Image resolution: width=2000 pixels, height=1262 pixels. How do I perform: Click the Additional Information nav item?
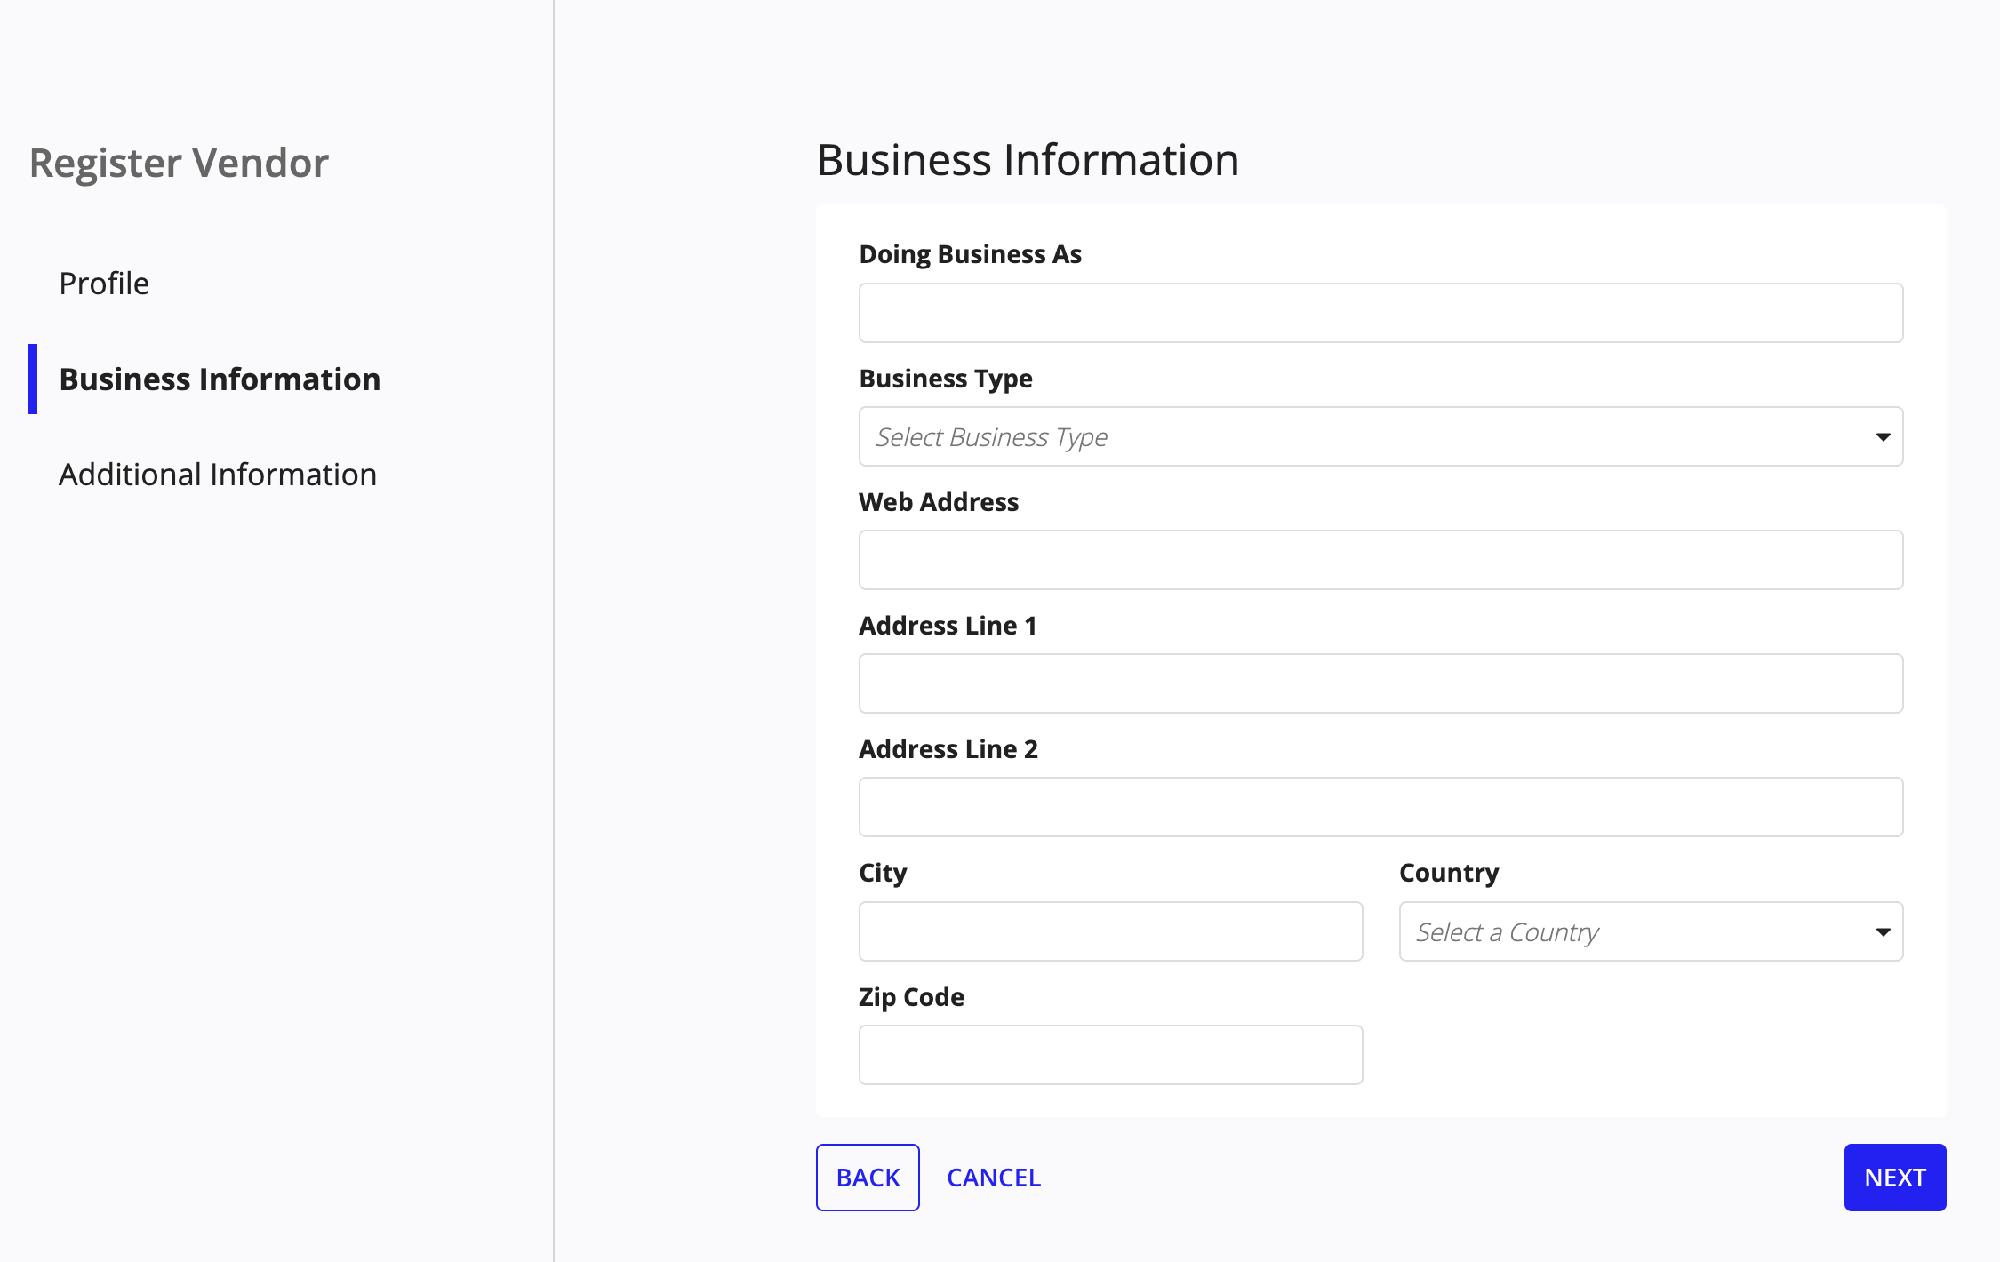tap(217, 473)
